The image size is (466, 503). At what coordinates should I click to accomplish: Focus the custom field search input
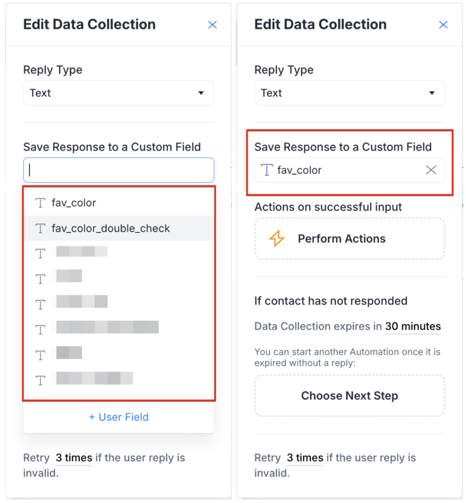[119, 170]
